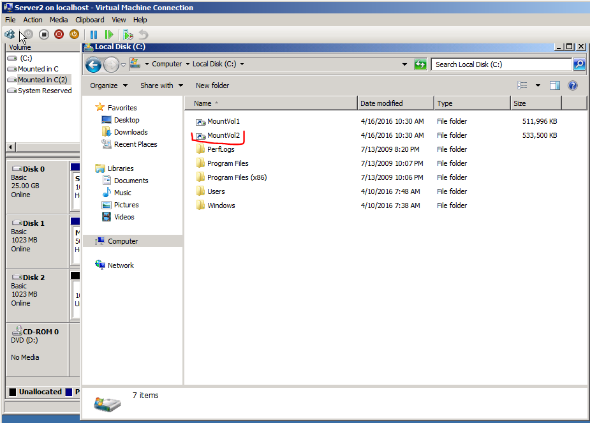Pause the virtual machine
Viewport: 590px width, 423px height.
coord(94,34)
